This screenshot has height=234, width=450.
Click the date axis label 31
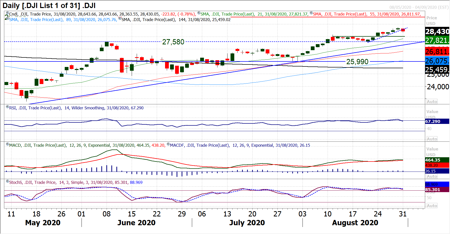pyautogui.click(x=403, y=214)
